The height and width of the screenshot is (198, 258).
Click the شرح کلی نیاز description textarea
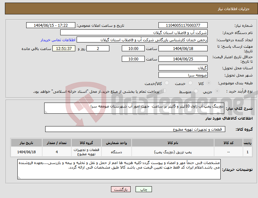point(134,108)
